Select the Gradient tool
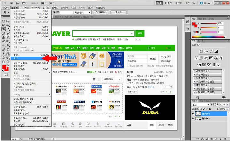 click(x=8, y=41)
